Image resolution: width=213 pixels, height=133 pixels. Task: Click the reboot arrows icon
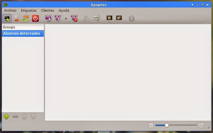tap(26, 18)
